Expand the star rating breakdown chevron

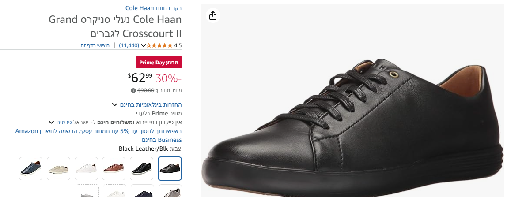pos(143,45)
